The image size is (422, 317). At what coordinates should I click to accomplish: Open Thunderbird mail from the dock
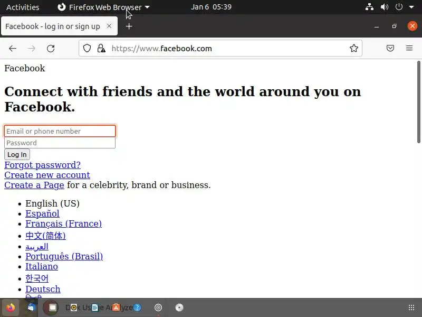click(31, 307)
